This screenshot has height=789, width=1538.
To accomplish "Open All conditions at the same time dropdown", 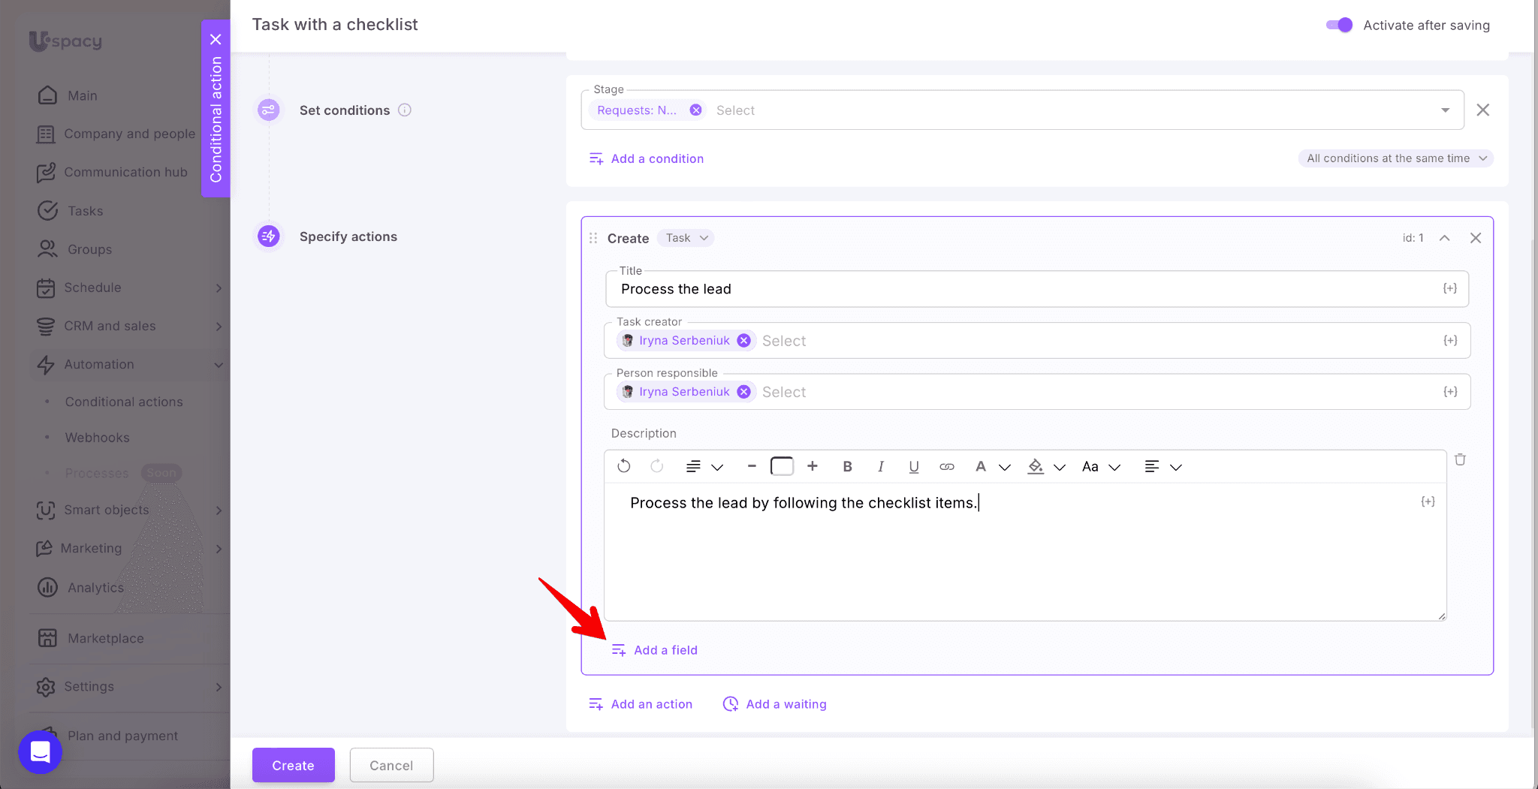I will point(1395,158).
